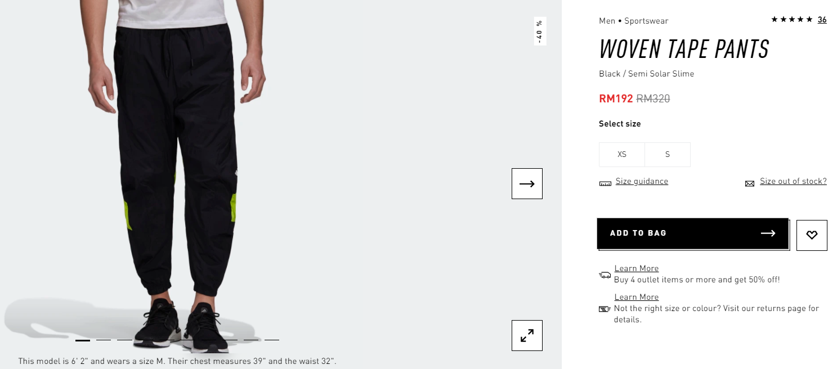Screen dimensions: 837x369
Task: Click the returns package icon
Action: click(x=605, y=309)
